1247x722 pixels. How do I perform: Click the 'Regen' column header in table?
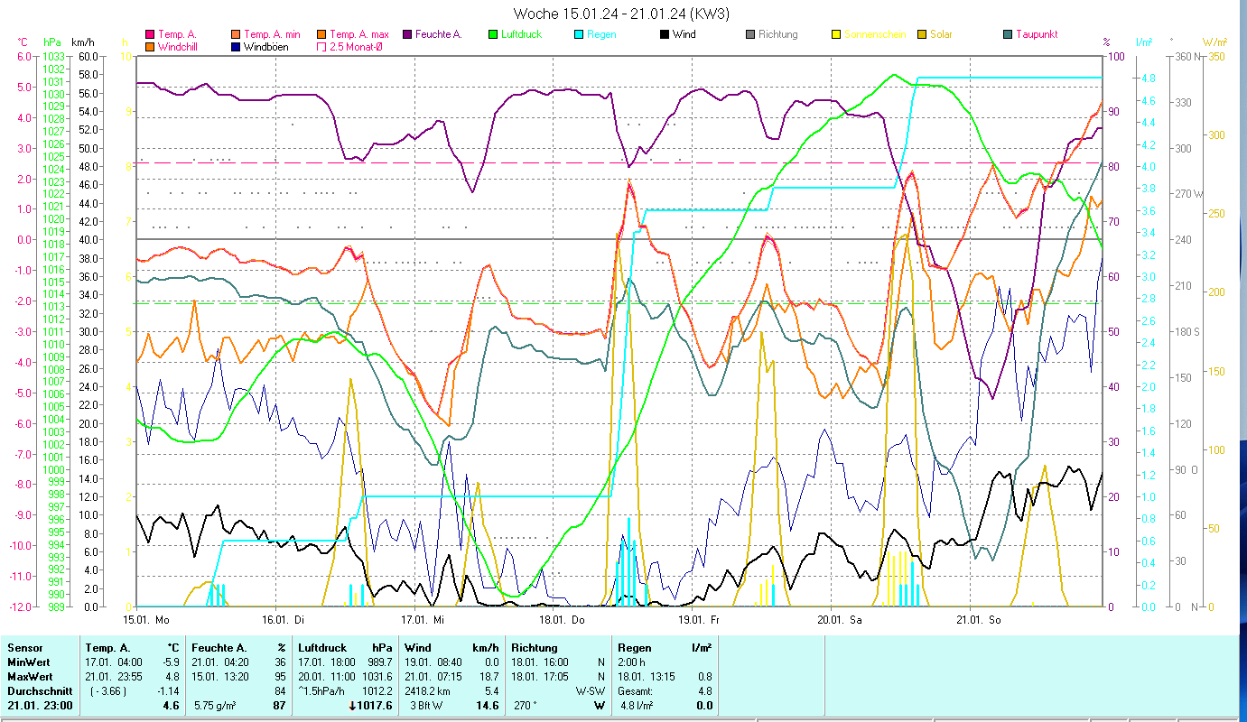click(634, 648)
